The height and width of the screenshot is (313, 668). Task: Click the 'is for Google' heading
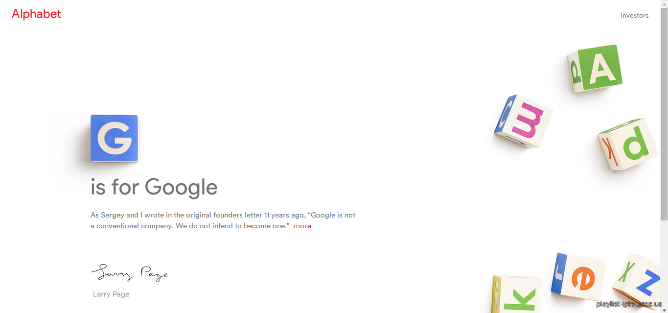coord(154,187)
